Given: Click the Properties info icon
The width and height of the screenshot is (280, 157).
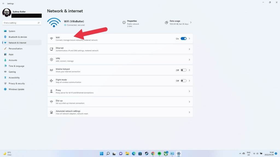Looking at the screenshot, I should [124, 22].
